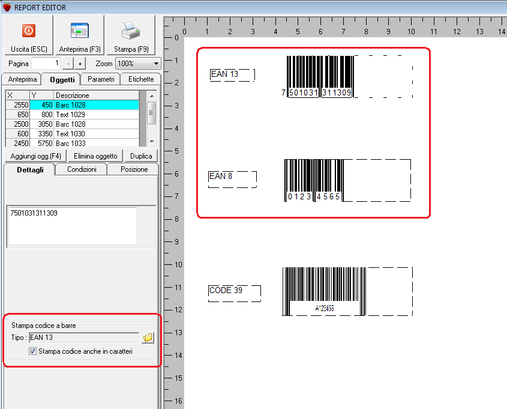507x409 pixels.
Task: Click the Descrizione column header
Action: pos(97,95)
